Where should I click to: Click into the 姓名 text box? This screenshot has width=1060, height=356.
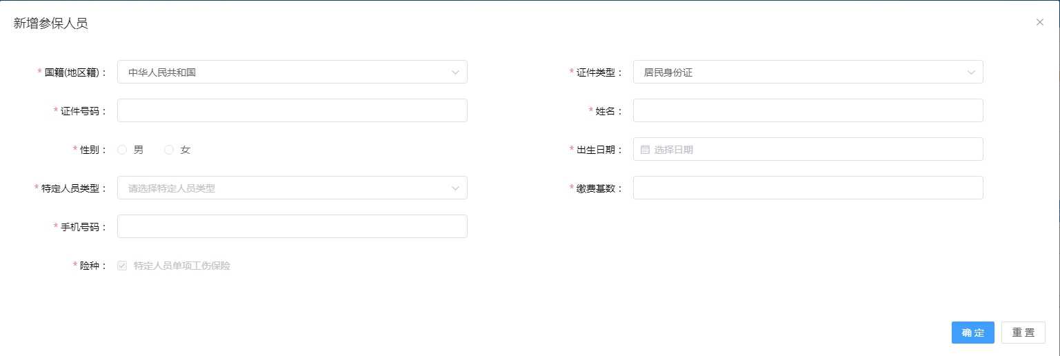click(x=808, y=110)
